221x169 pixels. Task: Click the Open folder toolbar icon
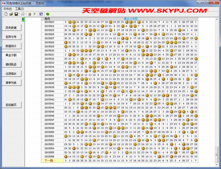11,14
